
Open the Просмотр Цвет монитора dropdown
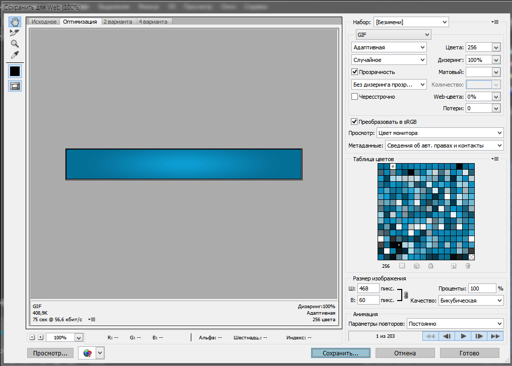tap(440, 133)
